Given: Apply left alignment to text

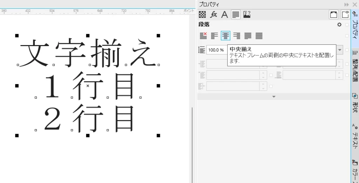Looking at the screenshot, I should coord(214,36).
